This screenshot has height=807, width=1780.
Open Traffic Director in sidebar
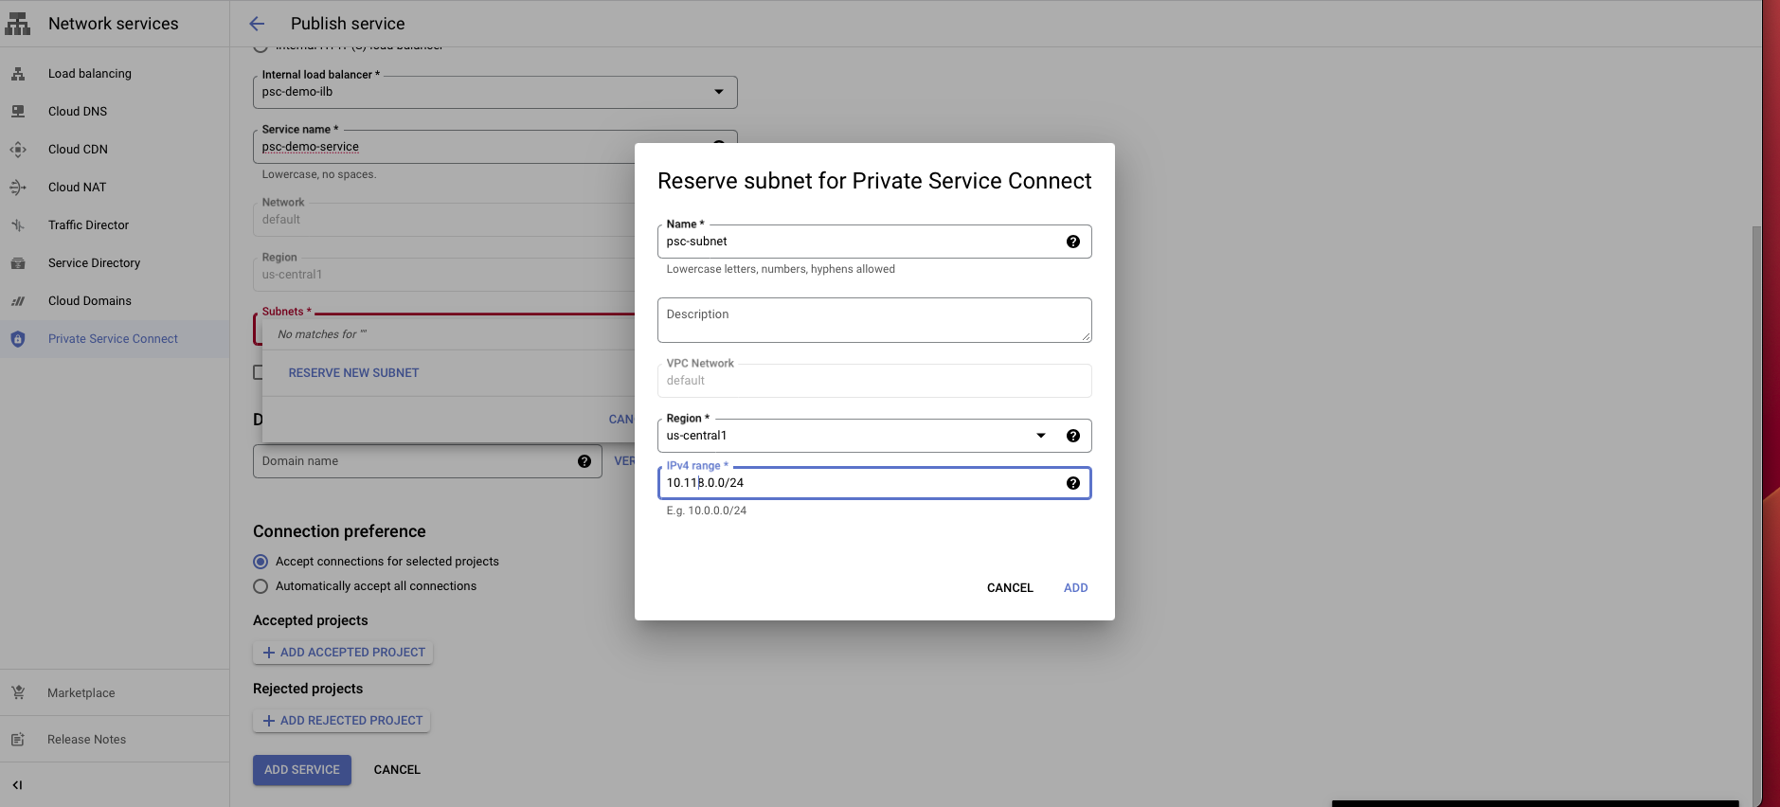pos(88,225)
